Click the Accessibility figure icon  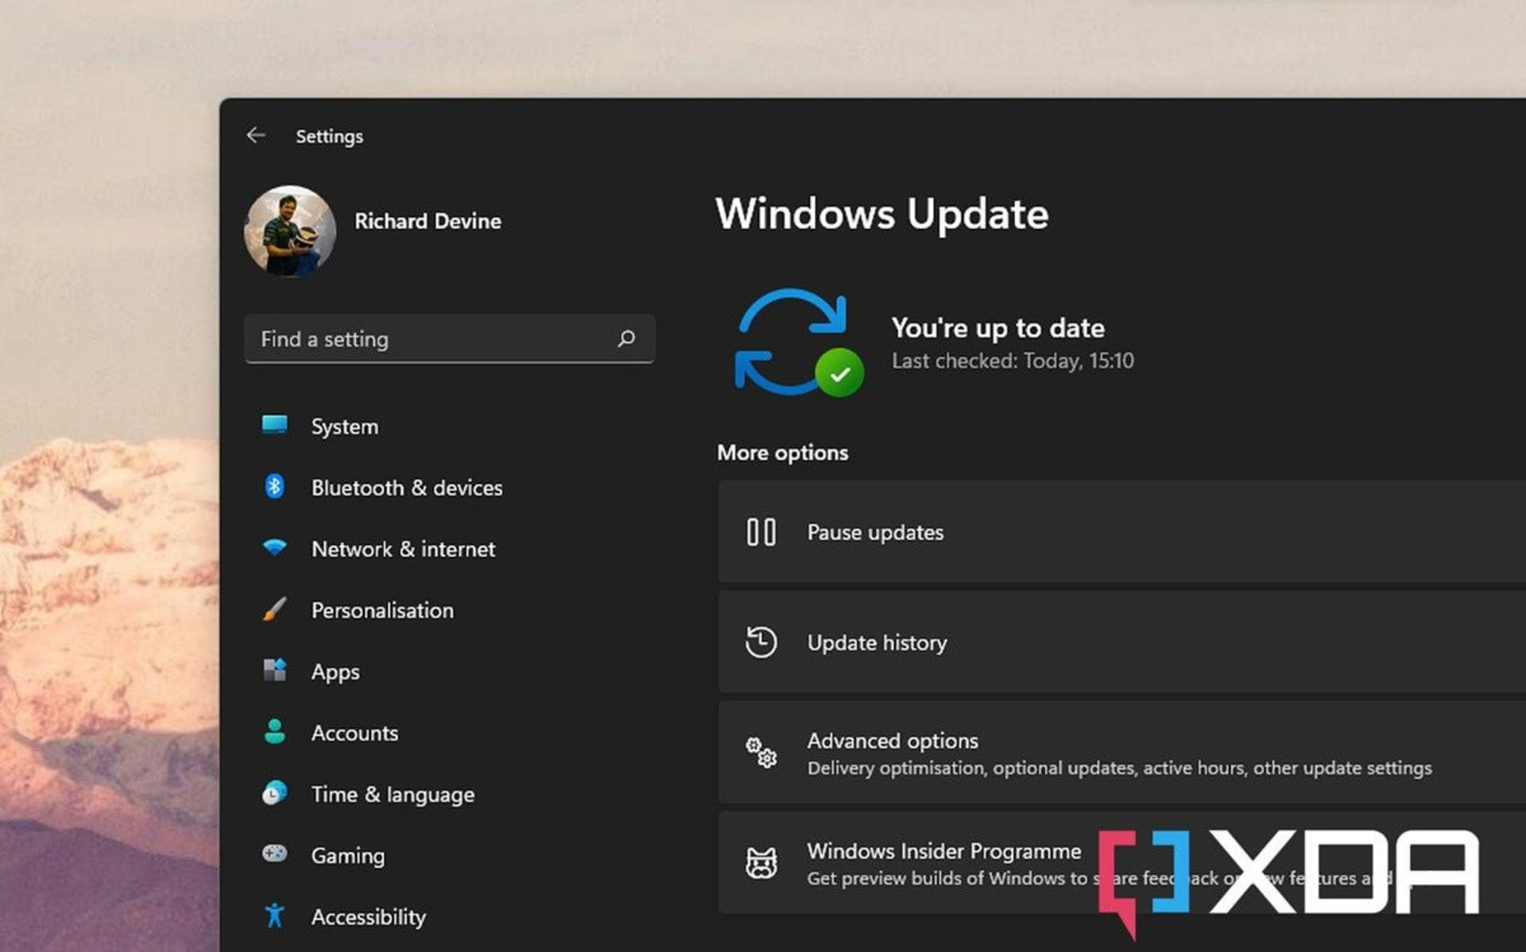(x=275, y=915)
